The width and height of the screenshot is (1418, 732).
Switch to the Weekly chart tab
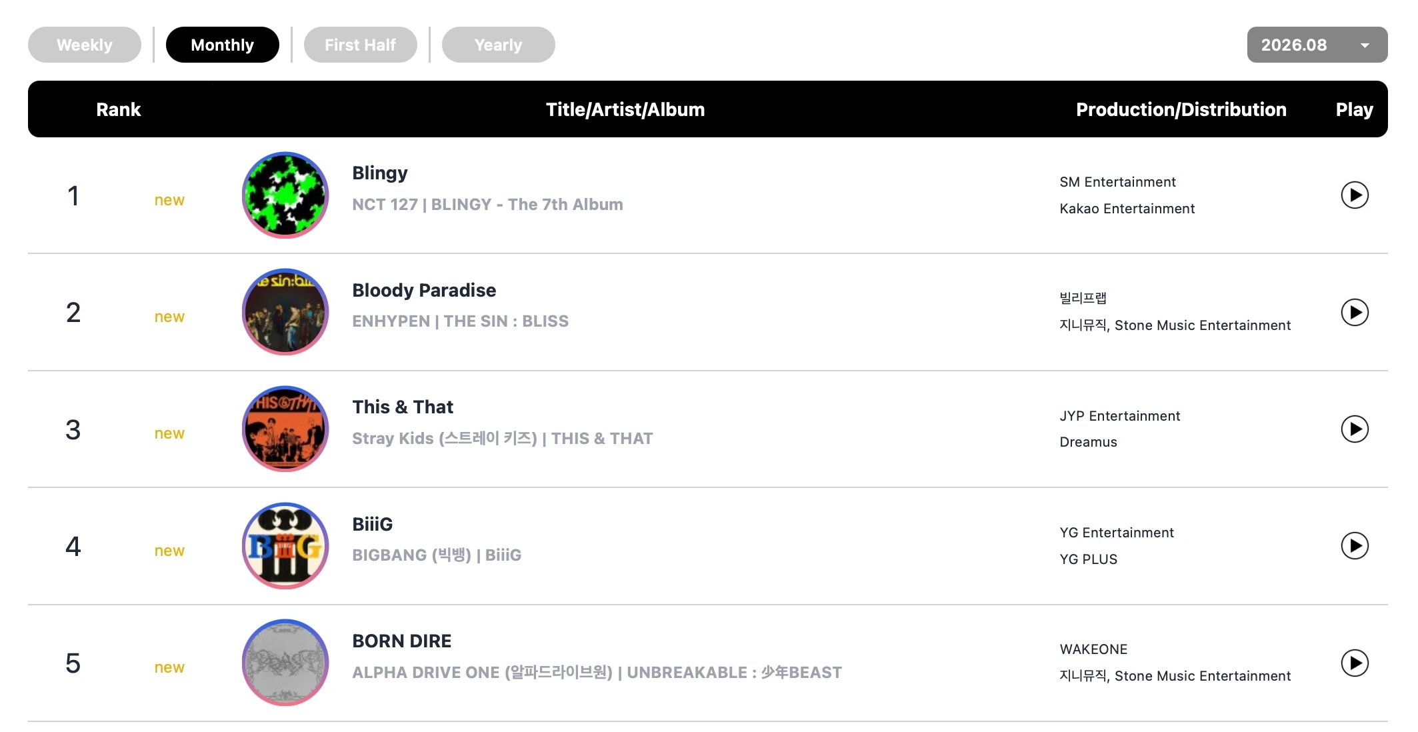pos(85,45)
